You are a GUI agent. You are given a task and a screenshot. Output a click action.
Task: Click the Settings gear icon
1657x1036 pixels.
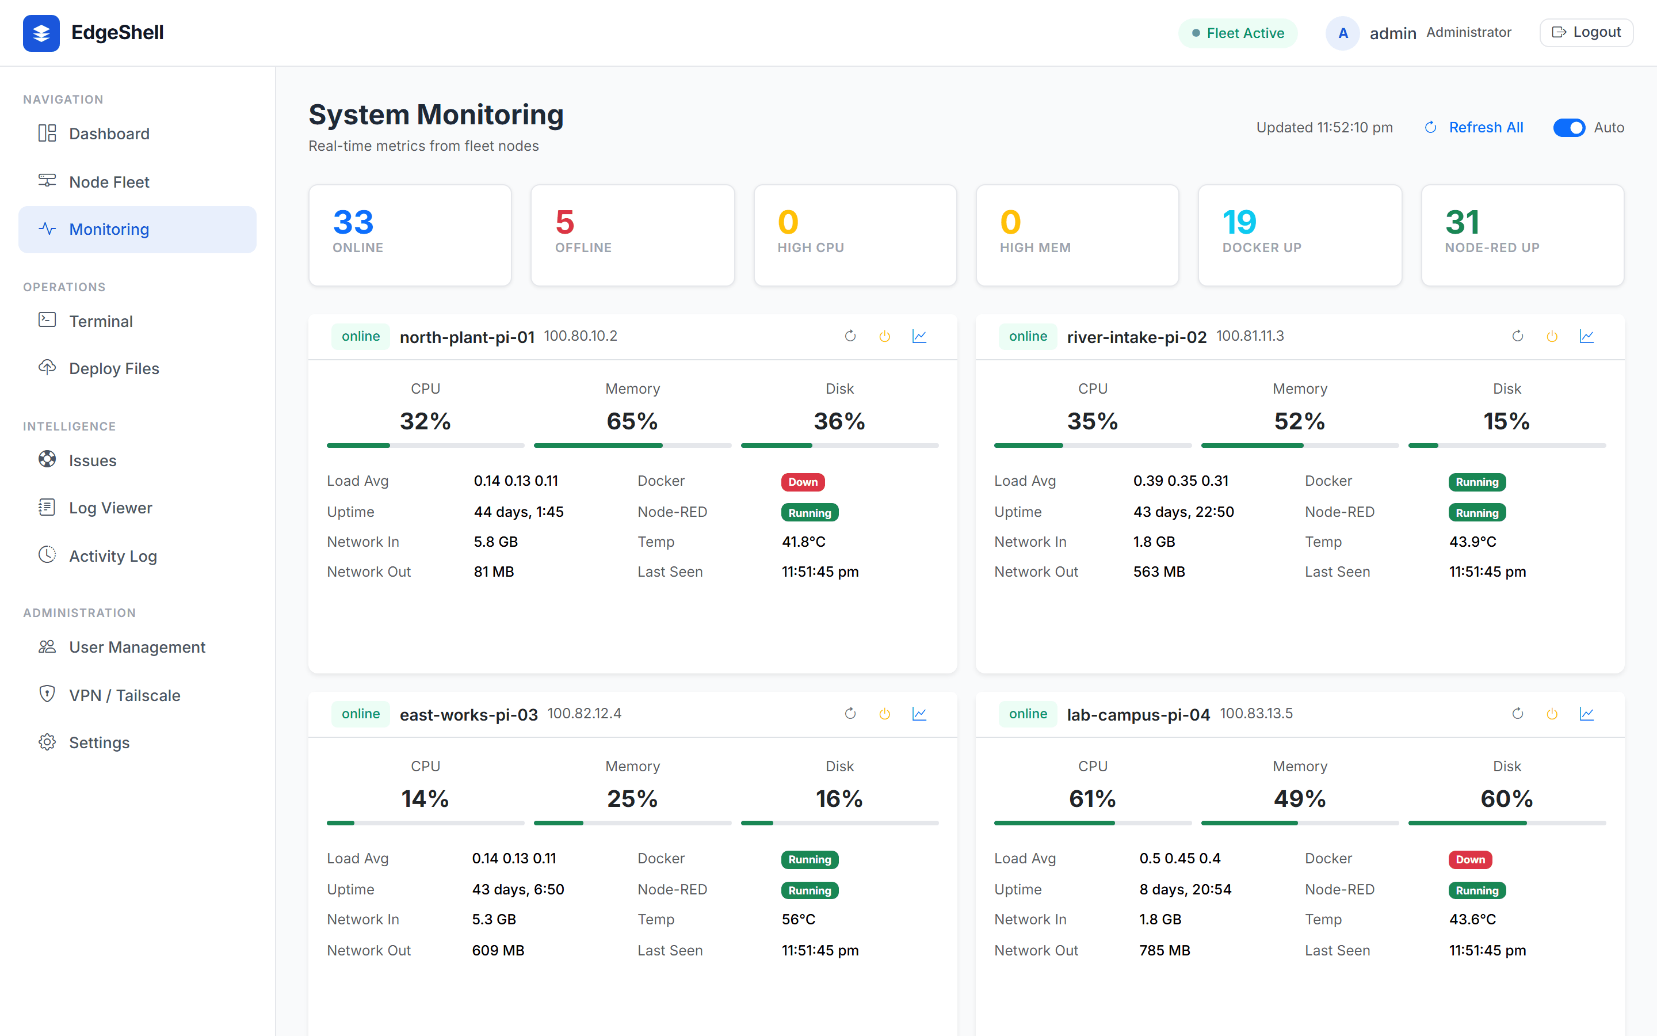[x=47, y=741]
